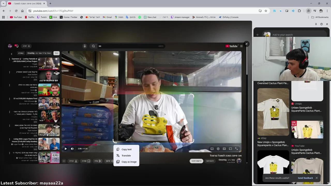
Task: Open the Twitch bookmark
Action: 42,17
